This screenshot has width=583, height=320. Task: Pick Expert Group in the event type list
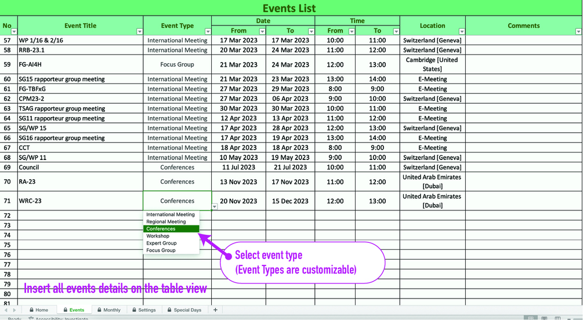[171, 243]
